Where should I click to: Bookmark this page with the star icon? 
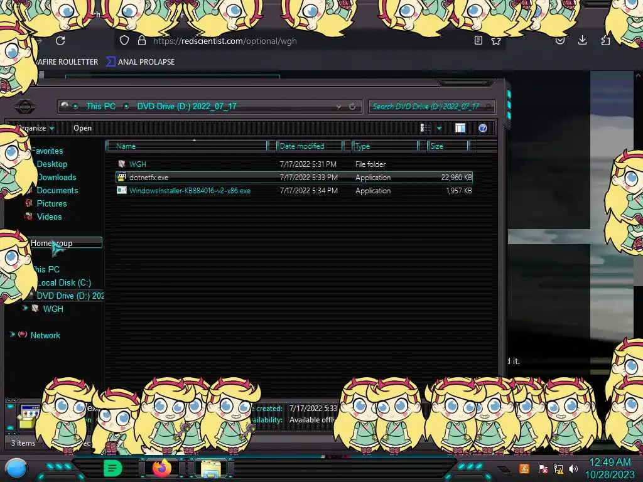[x=496, y=41]
